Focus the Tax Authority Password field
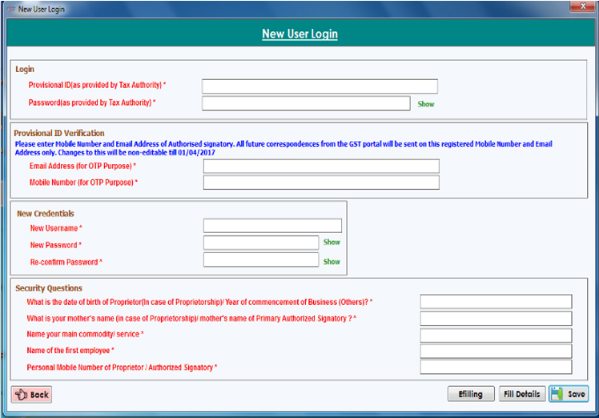The height and width of the screenshot is (418, 599). click(307, 103)
